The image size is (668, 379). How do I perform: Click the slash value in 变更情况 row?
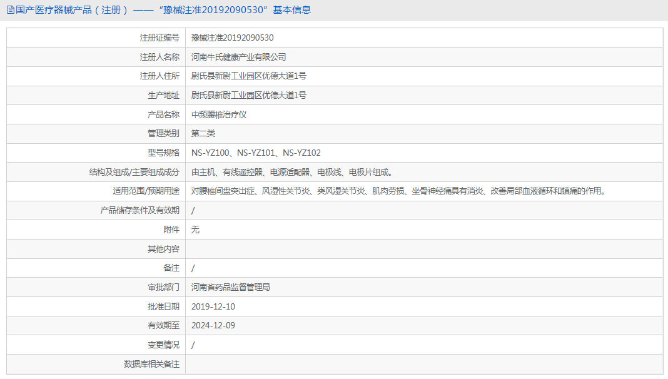pos(193,345)
